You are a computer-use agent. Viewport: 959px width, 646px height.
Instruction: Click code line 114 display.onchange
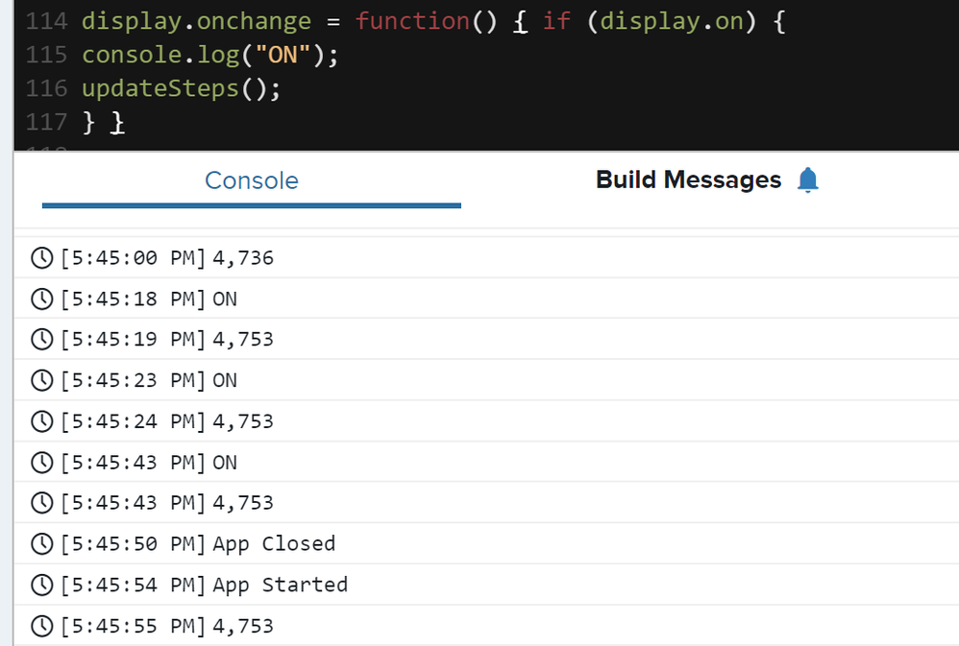click(x=433, y=21)
